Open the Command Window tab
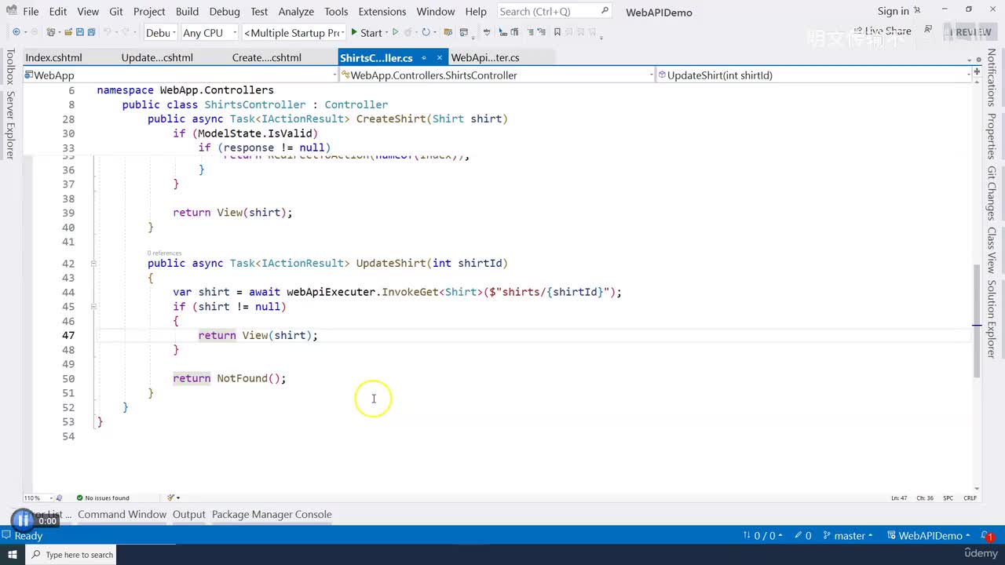Image resolution: width=1005 pixels, height=565 pixels. (122, 515)
